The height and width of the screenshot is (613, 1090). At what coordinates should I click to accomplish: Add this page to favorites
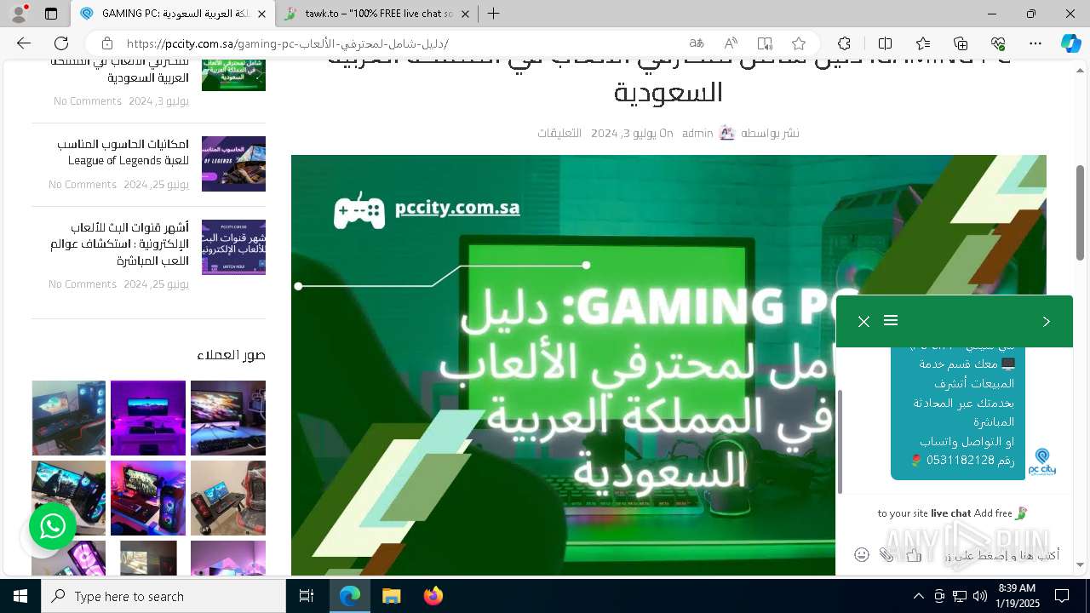pyautogui.click(x=799, y=43)
